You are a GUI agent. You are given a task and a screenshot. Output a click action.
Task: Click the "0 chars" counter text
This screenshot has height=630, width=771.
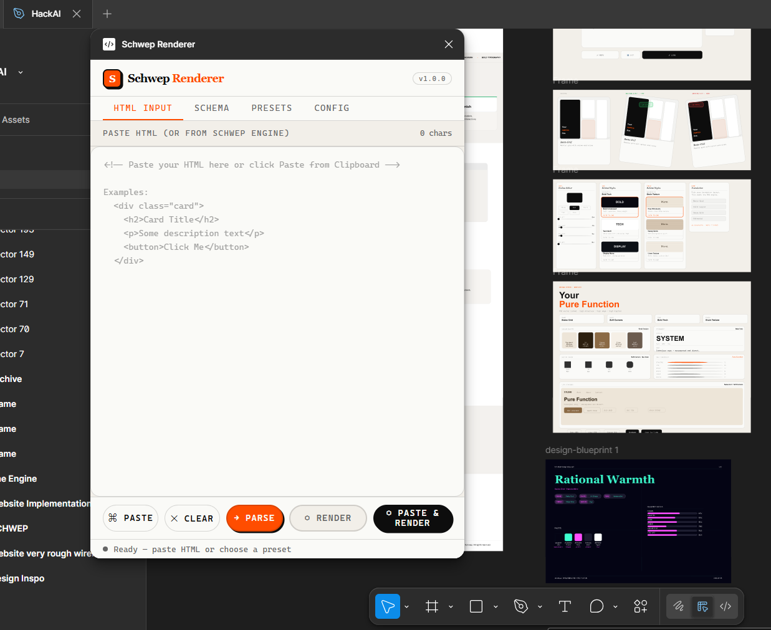[x=436, y=133]
